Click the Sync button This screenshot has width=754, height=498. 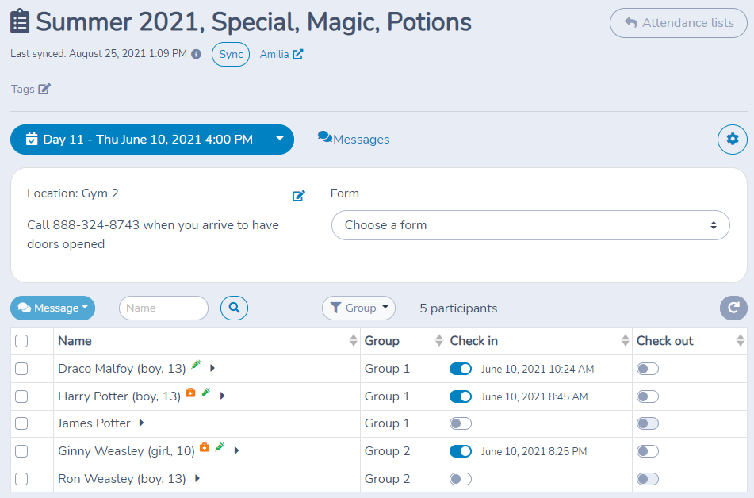pyautogui.click(x=231, y=55)
